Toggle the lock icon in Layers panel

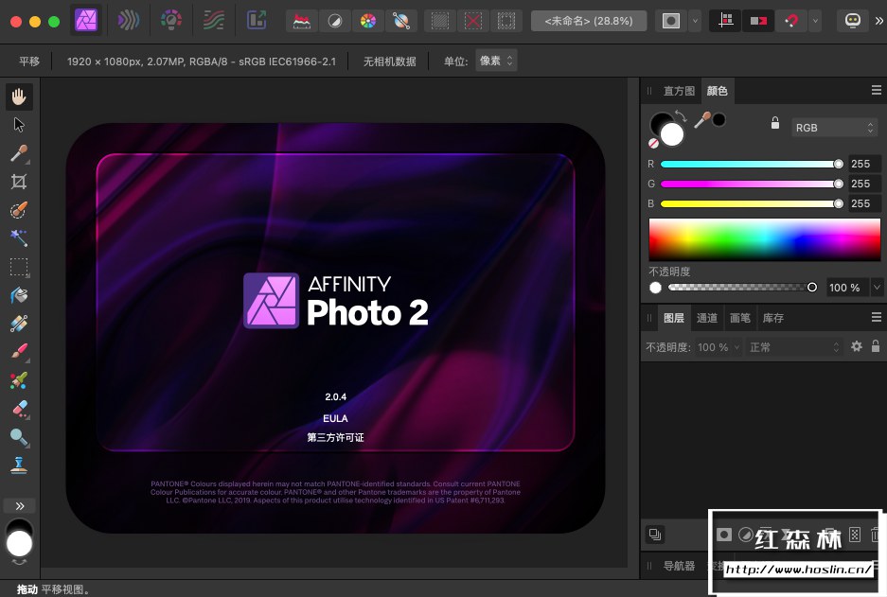pos(875,346)
